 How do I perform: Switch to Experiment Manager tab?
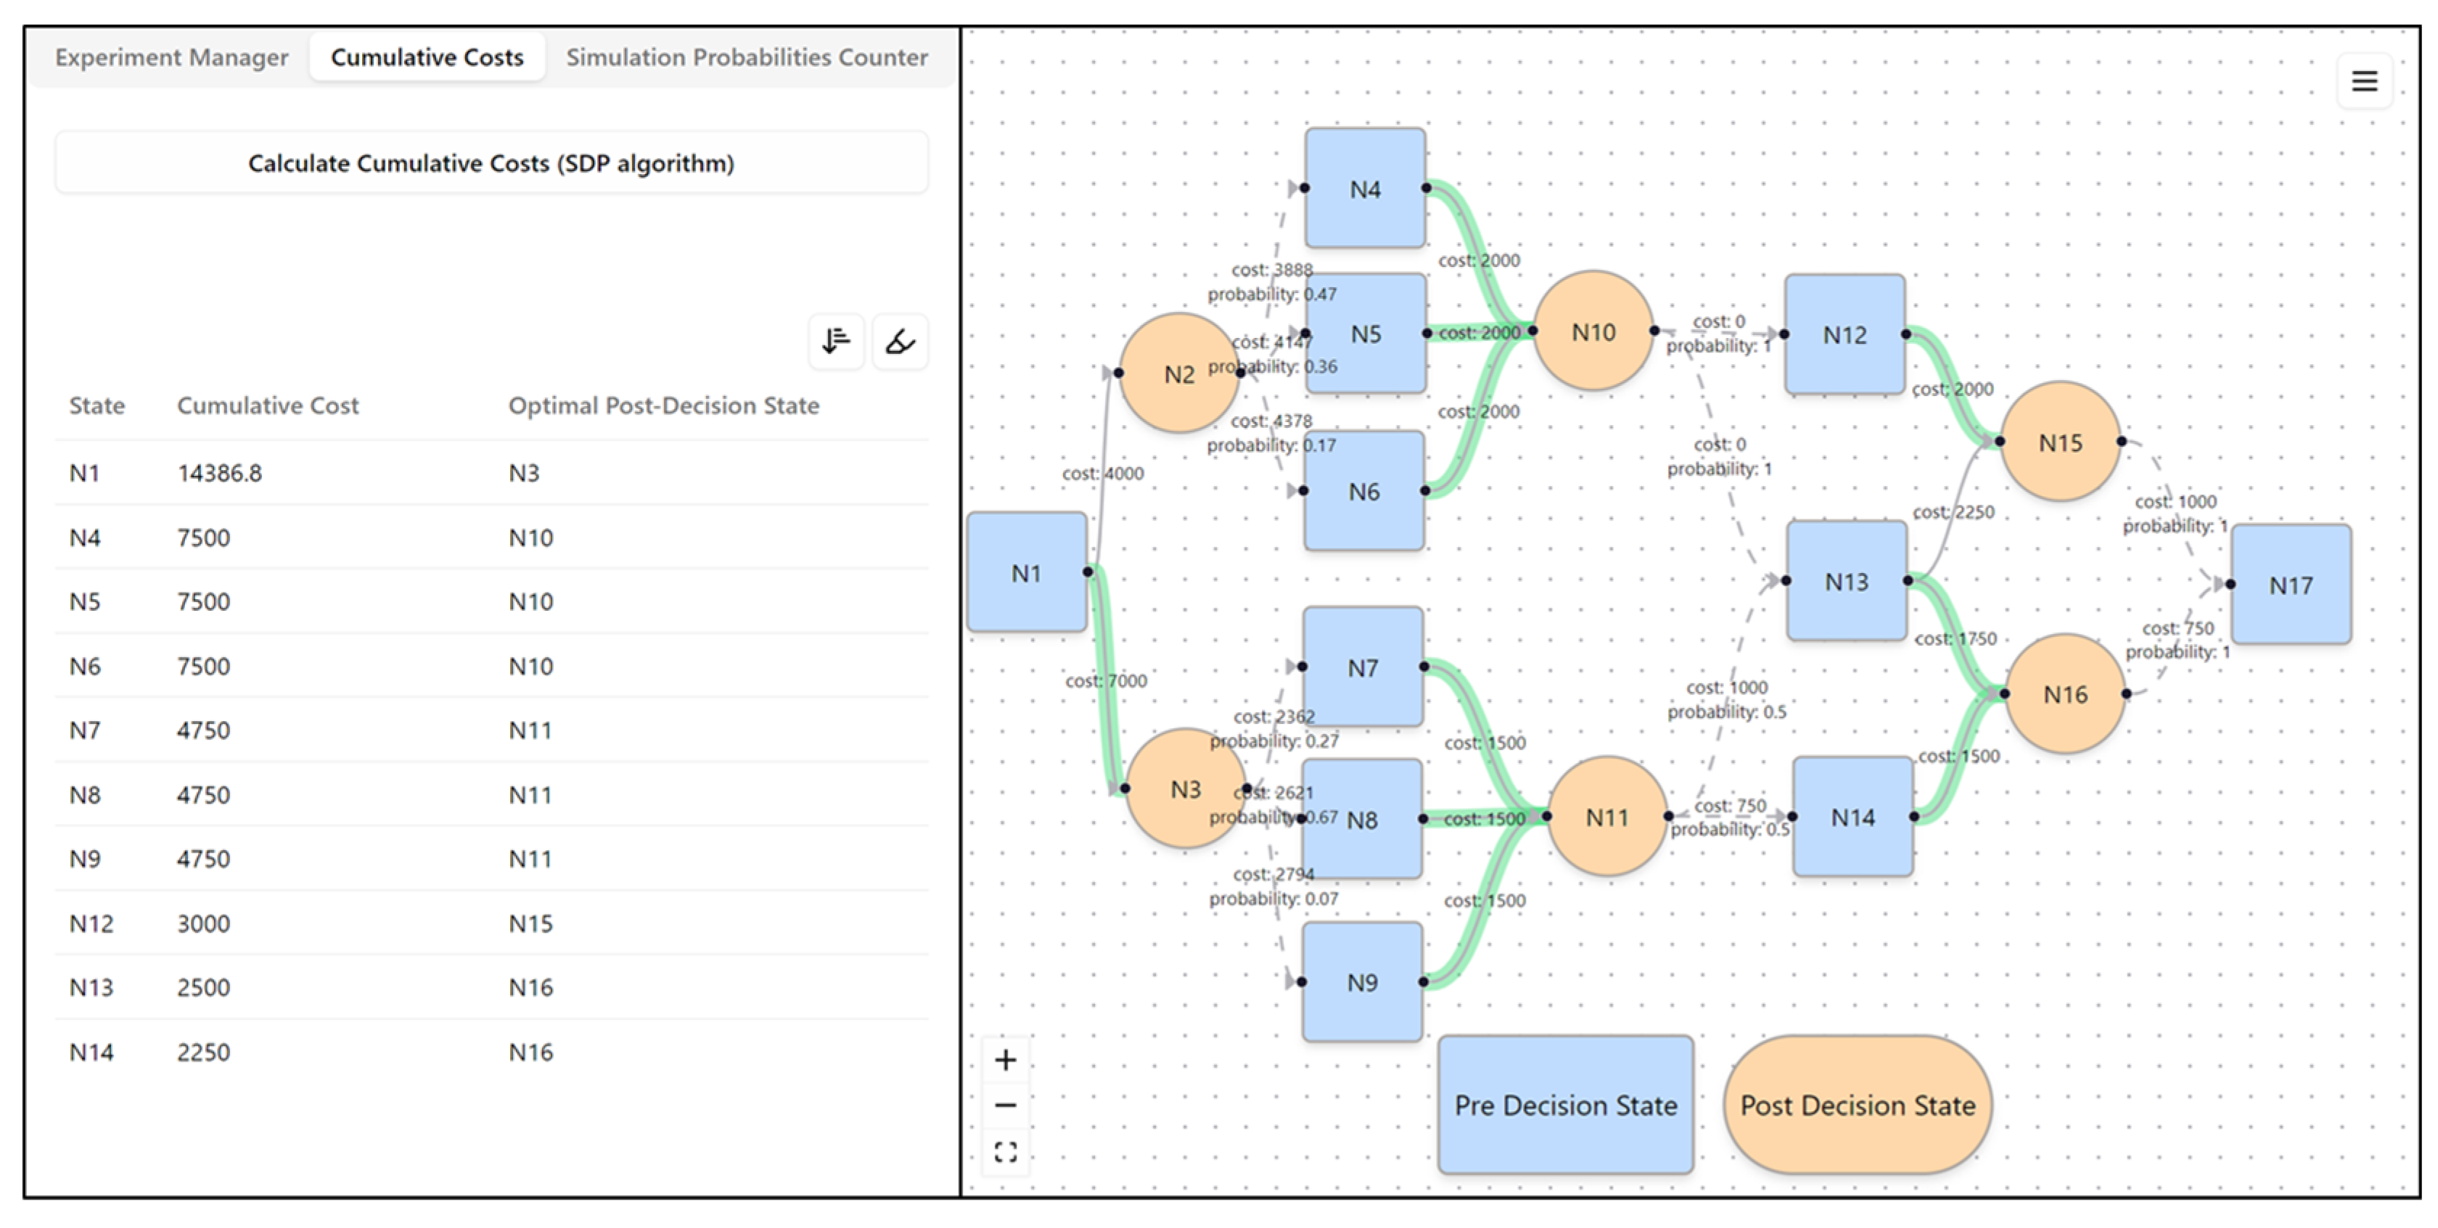(171, 58)
